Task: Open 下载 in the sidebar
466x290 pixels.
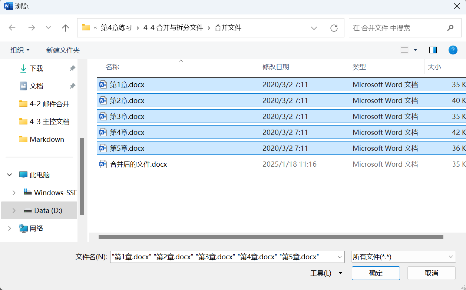Action: coord(36,69)
